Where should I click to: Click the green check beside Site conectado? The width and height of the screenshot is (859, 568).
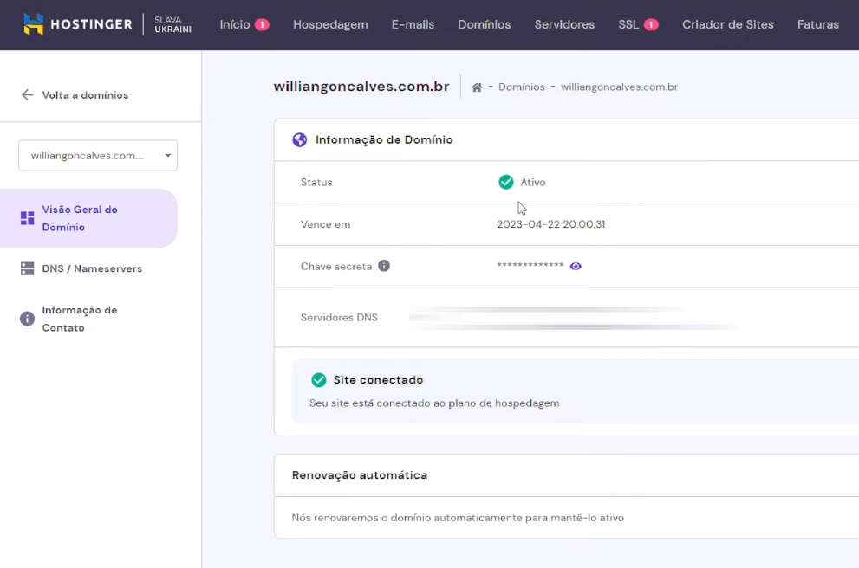[x=318, y=379]
